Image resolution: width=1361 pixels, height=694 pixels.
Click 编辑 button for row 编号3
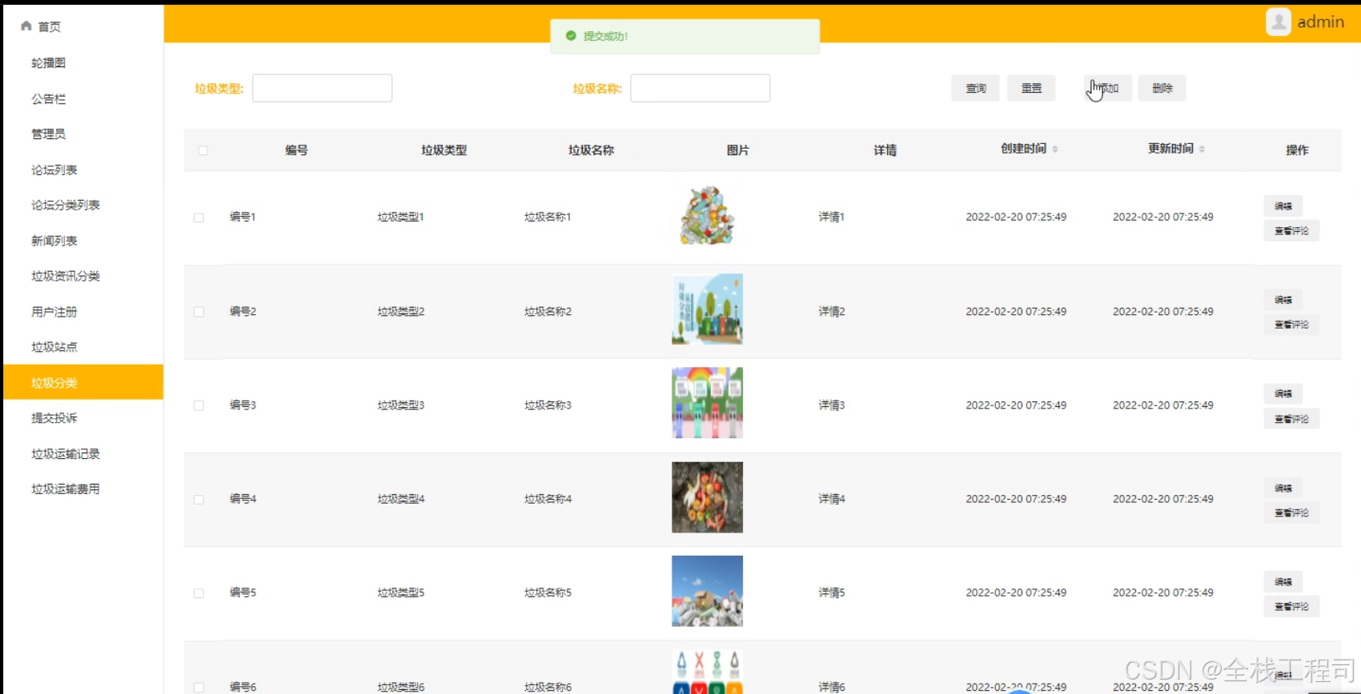[x=1283, y=393]
